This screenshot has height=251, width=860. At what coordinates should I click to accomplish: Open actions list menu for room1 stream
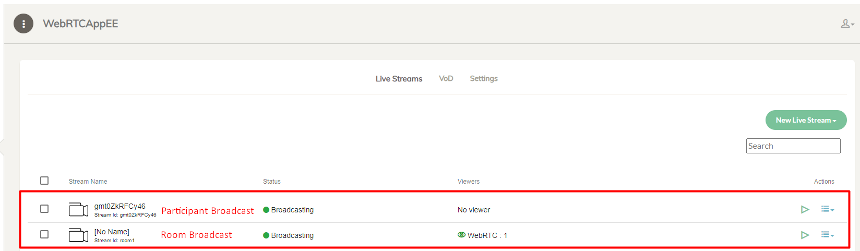[827, 235]
